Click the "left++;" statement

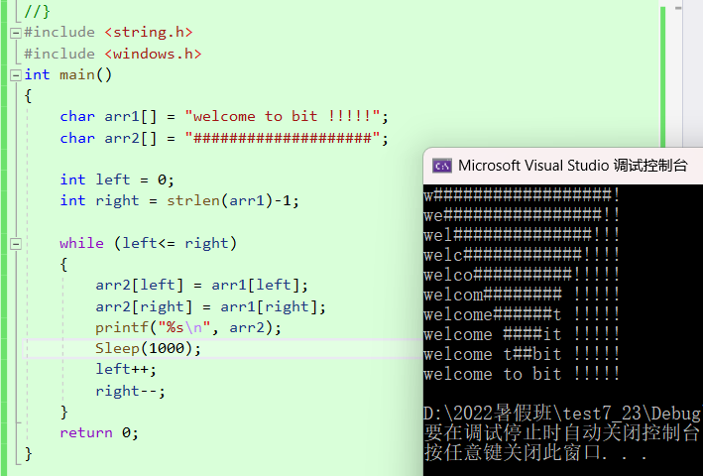[126, 369]
